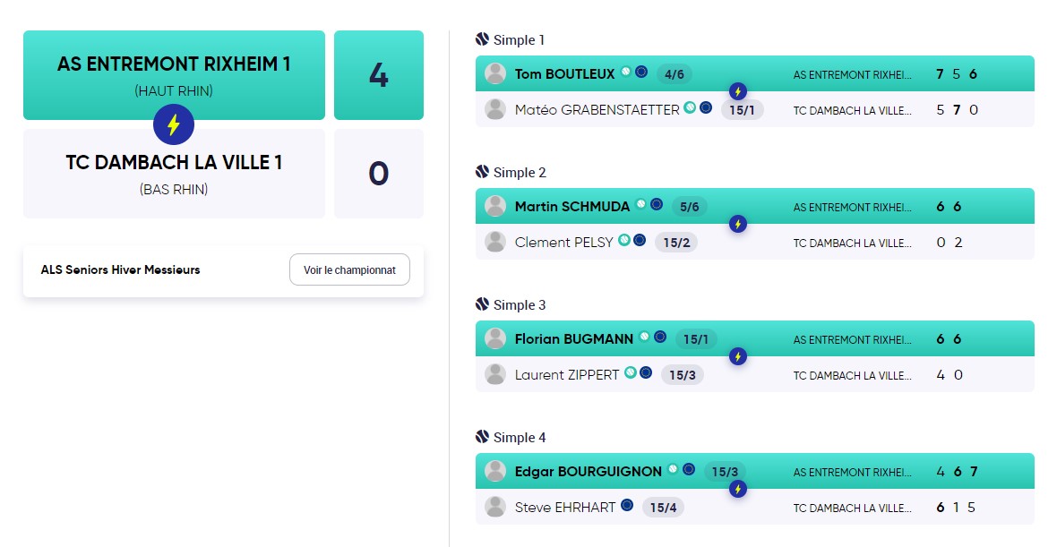This screenshot has width=1057, height=547.
Task: Click Laurent ZIPPERT's 15/3 ranking badge
Action: point(683,375)
